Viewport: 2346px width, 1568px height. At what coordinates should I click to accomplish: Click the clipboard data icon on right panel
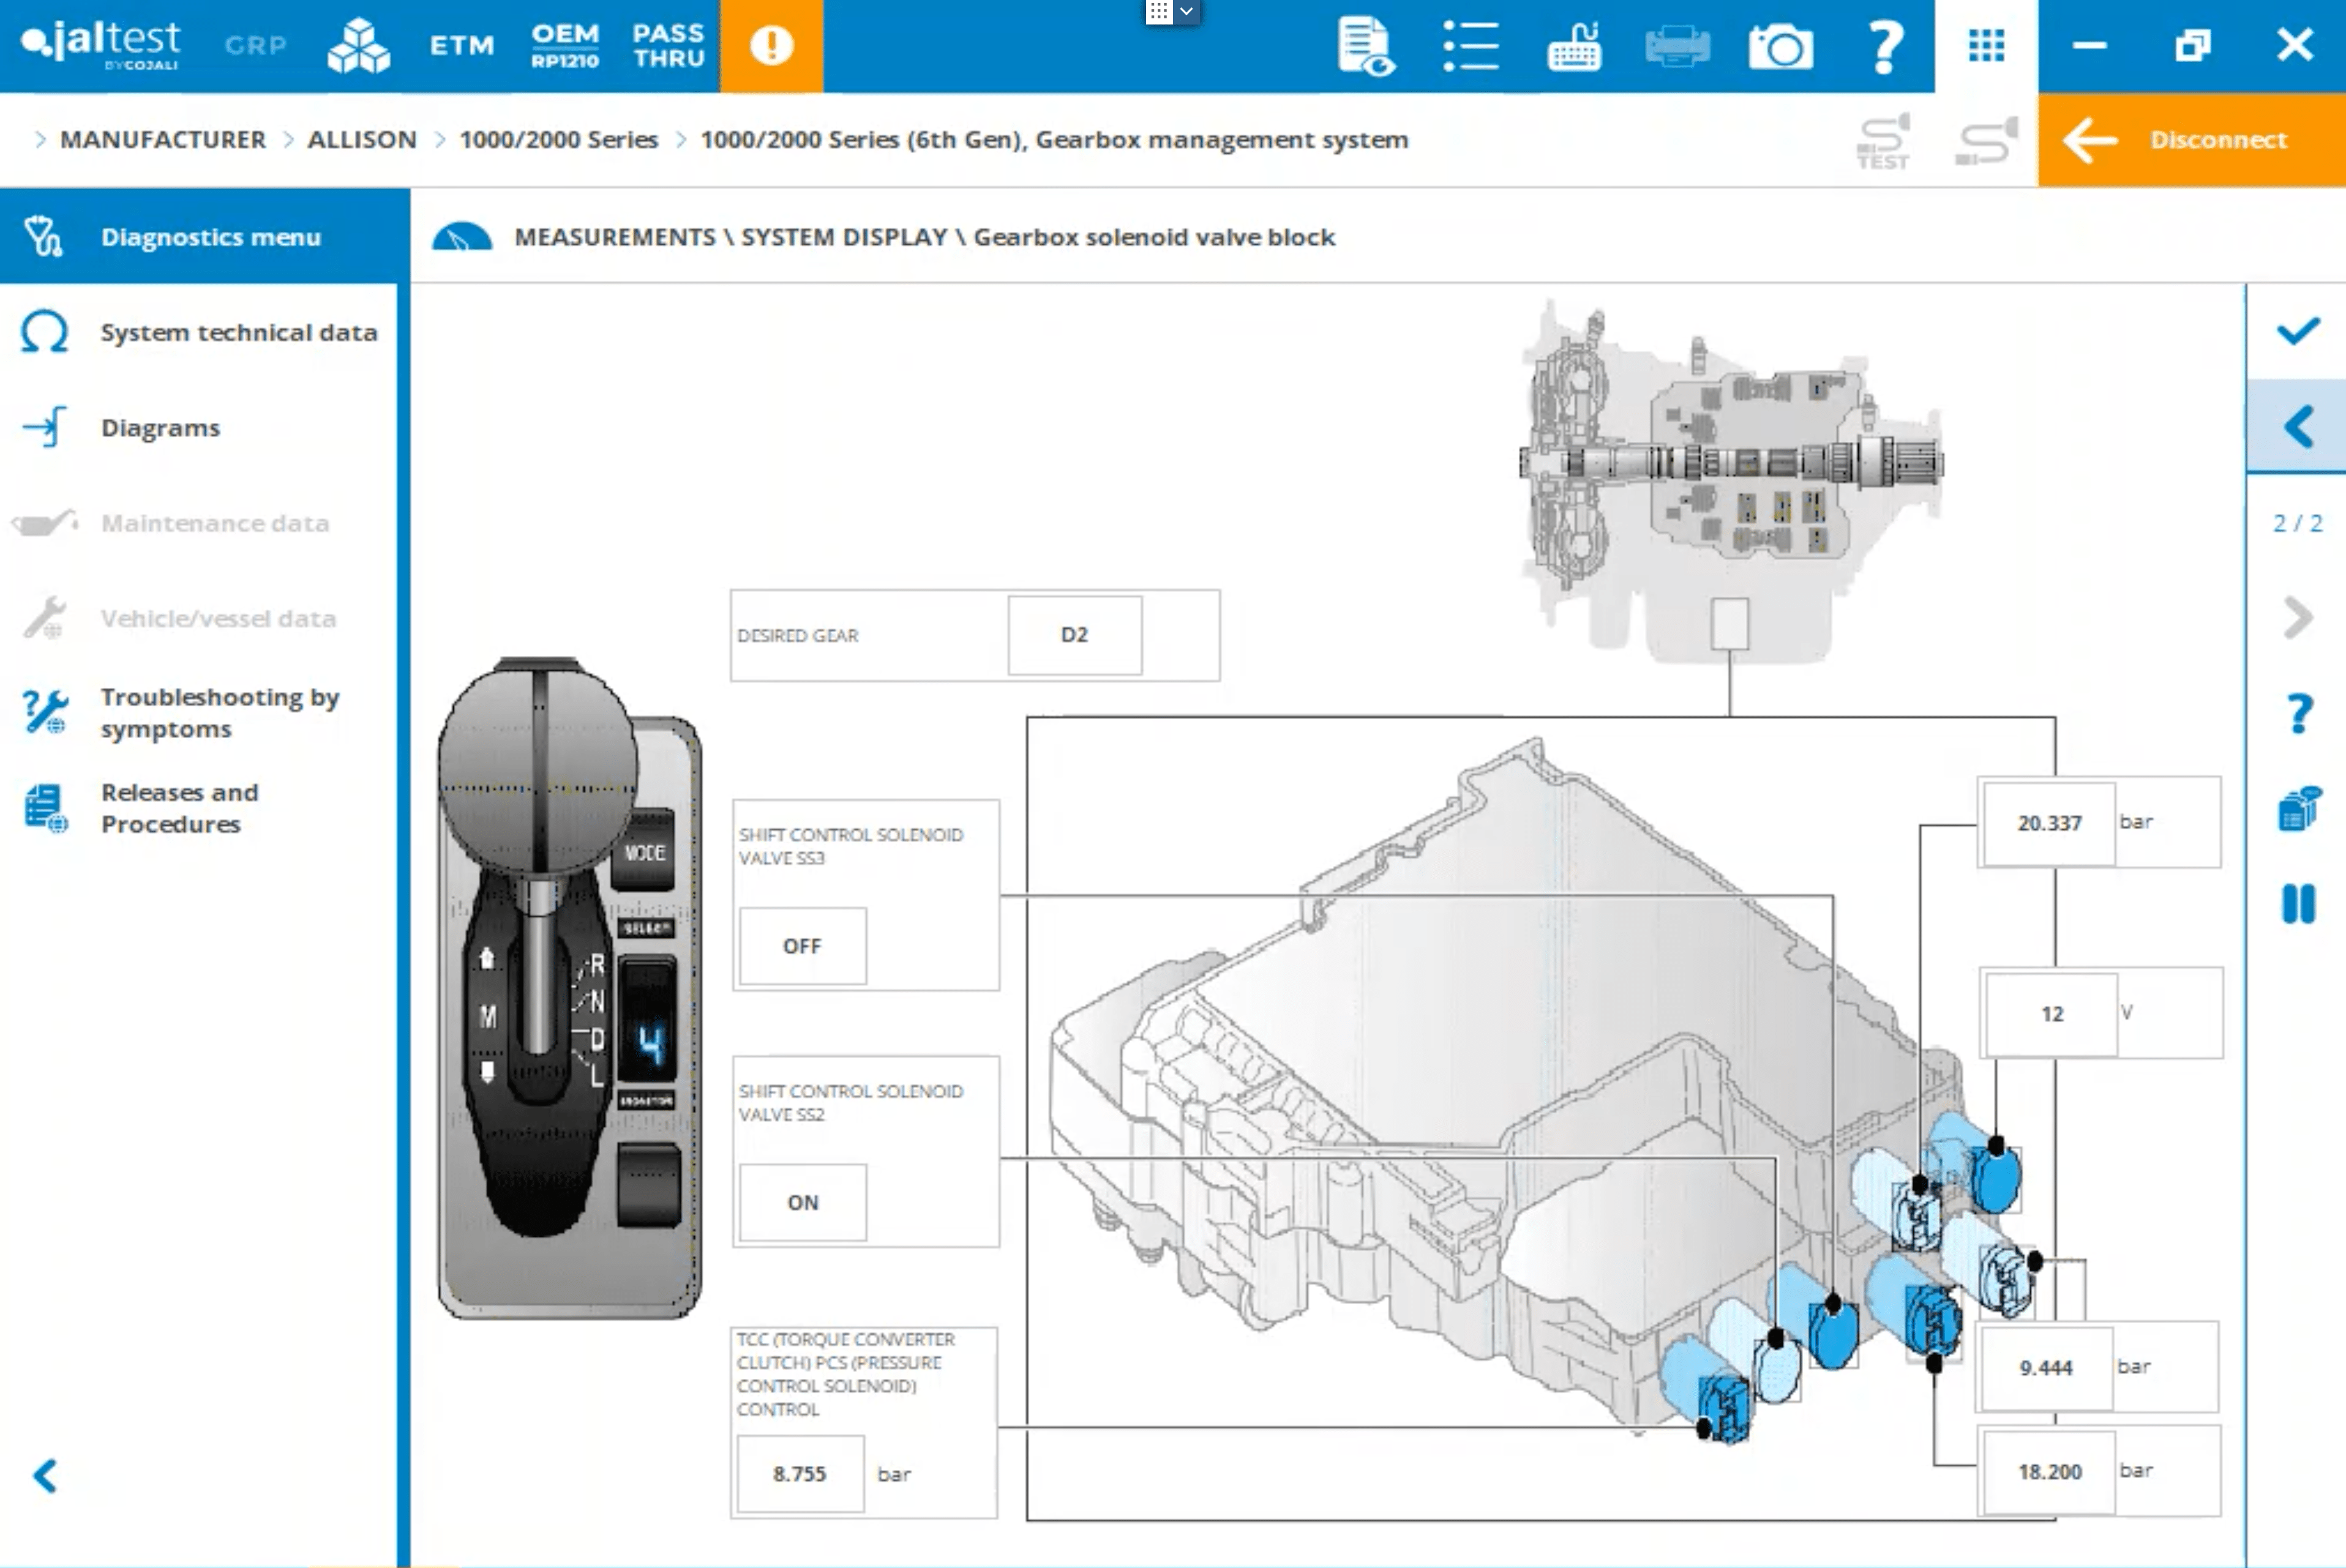pyautogui.click(x=2298, y=808)
